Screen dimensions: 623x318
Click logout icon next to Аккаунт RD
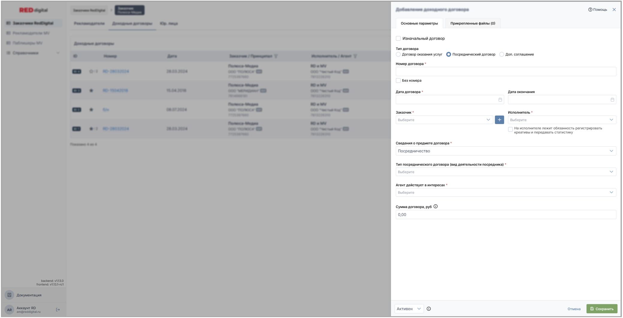coord(58,310)
